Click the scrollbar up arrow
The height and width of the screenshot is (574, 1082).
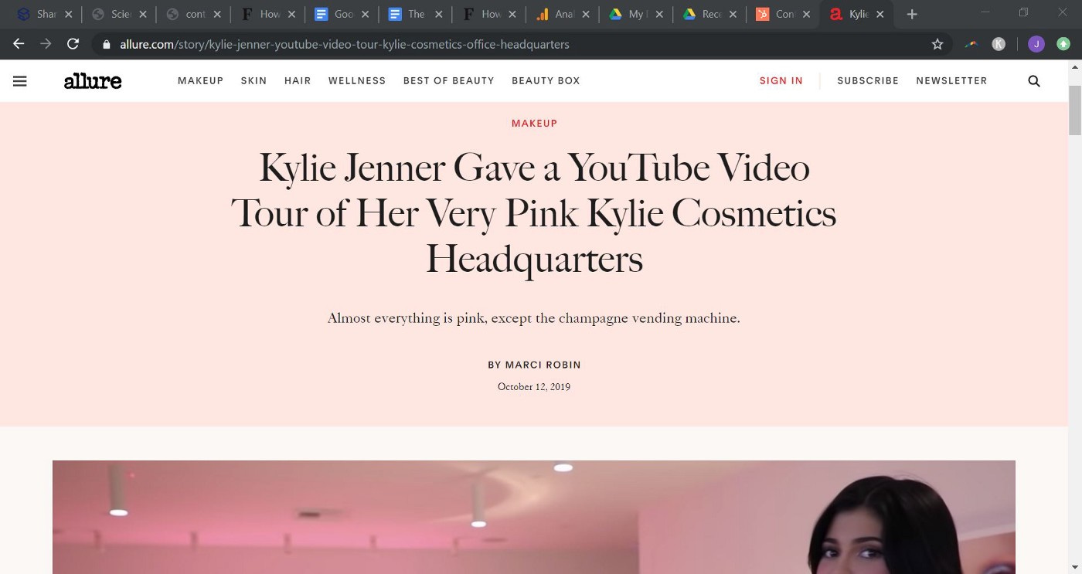(x=1075, y=67)
